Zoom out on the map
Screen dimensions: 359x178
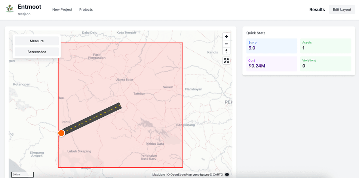(226, 44)
